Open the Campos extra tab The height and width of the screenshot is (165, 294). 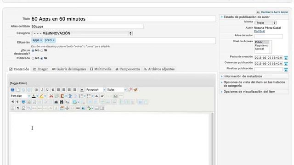(x=128, y=69)
